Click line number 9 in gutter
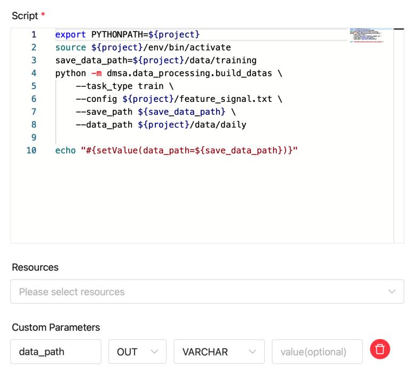 [34, 138]
